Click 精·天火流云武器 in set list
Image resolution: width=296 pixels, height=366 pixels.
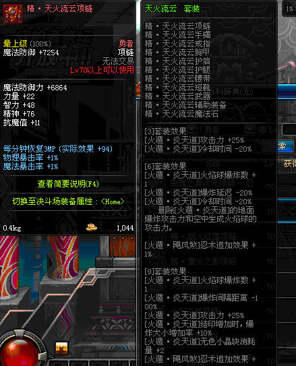(177, 96)
